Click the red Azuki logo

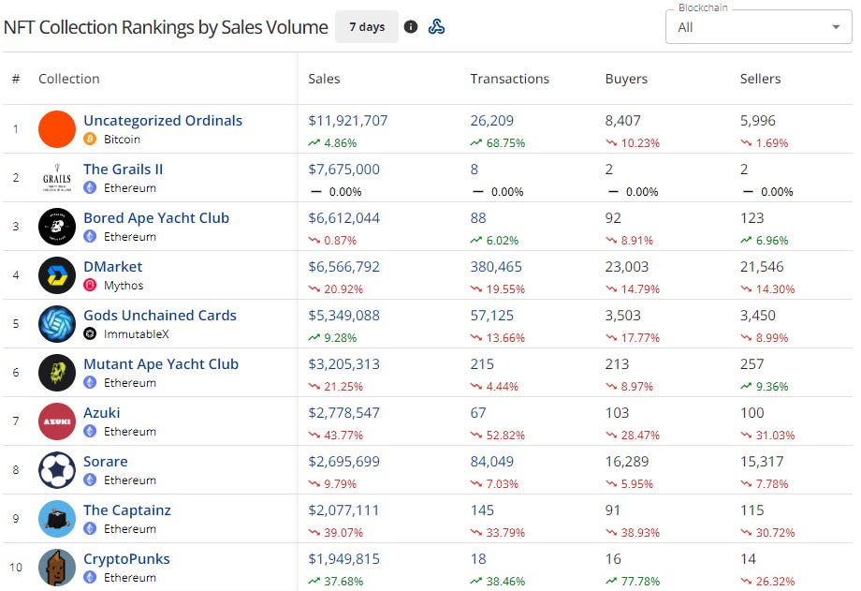[x=57, y=421]
